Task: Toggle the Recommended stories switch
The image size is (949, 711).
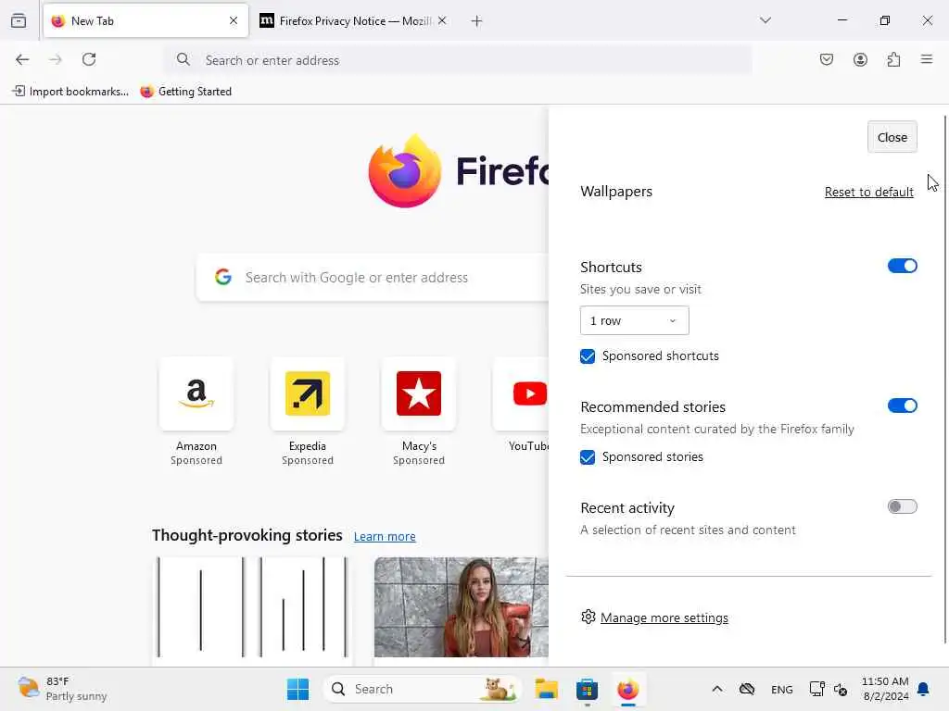Action: pos(902,405)
